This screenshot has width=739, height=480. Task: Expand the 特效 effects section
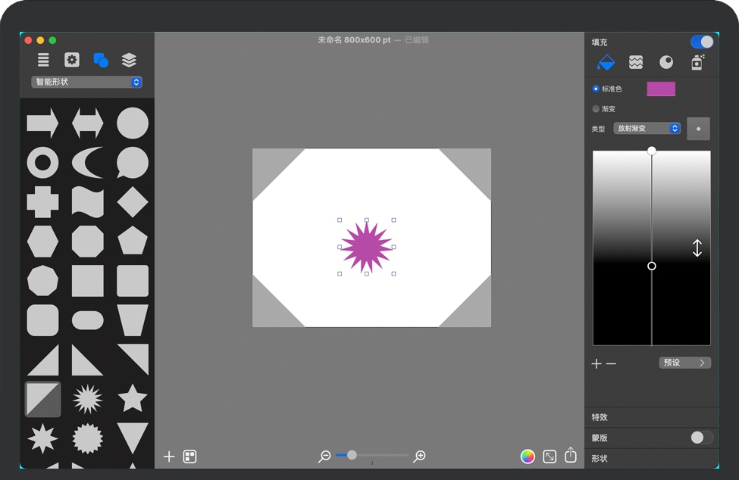coord(600,417)
